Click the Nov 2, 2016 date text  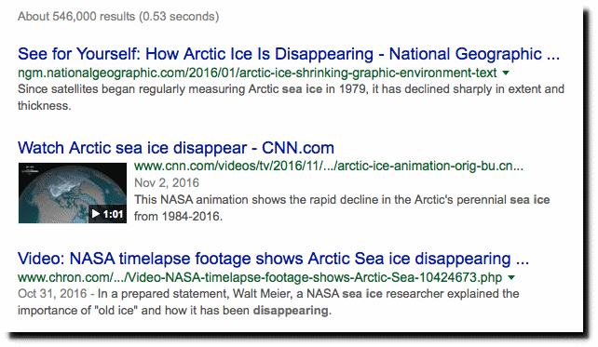coord(167,183)
